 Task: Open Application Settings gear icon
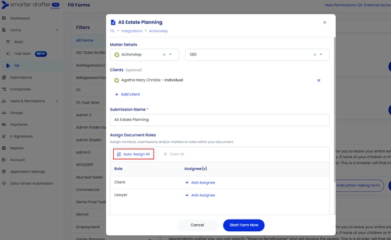[5, 172]
